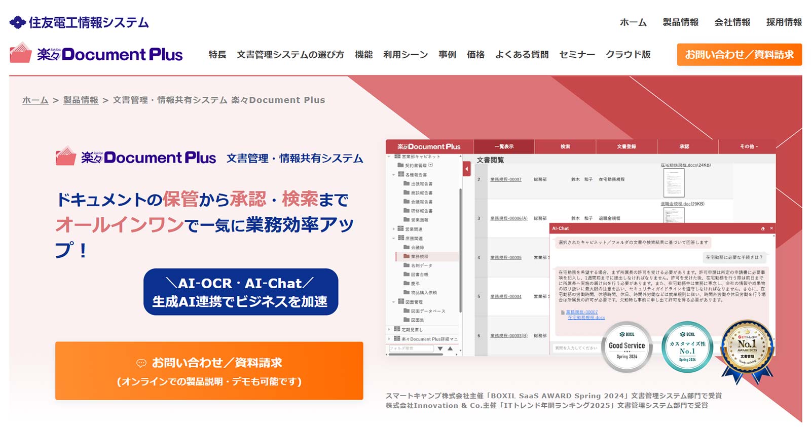Viewport: 811px width, 427px height.
Task: Click the 図書台帳 folder icon
Action: point(407,274)
